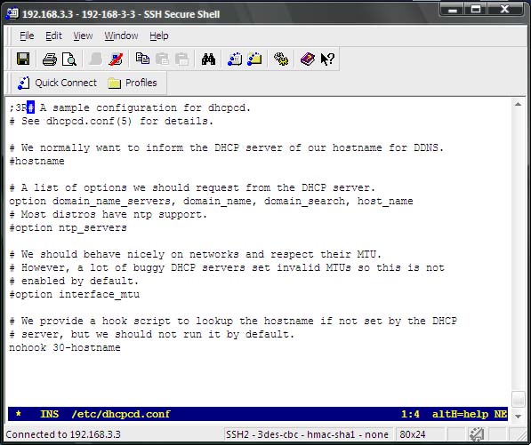
Task: Click the Copy icon in toolbar
Action: tap(142, 59)
